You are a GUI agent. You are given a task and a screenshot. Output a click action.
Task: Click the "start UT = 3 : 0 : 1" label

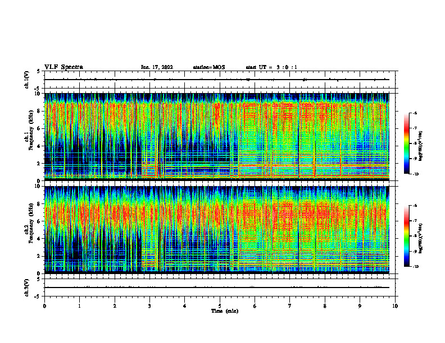pyautogui.click(x=271, y=67)
